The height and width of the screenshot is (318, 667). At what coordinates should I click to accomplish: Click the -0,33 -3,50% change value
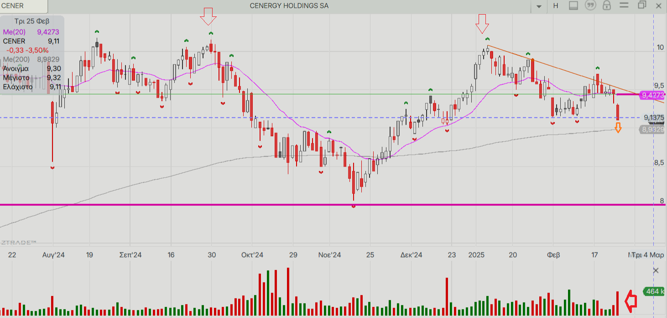tap(27, 50)
